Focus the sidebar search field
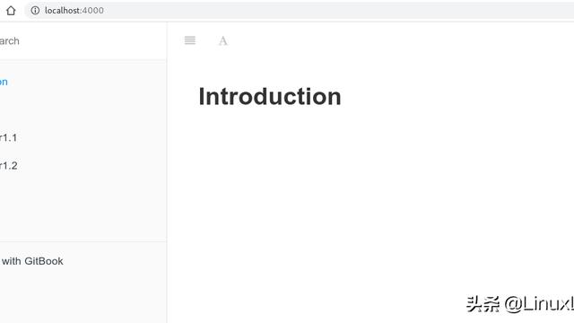Viewport: 574px width, 323px height. pos(83,41)
